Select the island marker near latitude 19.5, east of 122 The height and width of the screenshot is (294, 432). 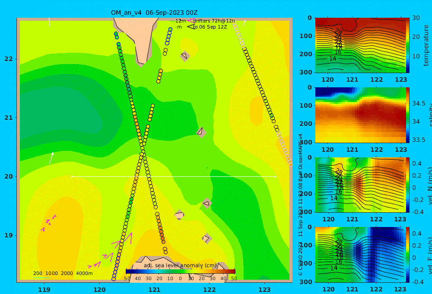pos(206,203)
